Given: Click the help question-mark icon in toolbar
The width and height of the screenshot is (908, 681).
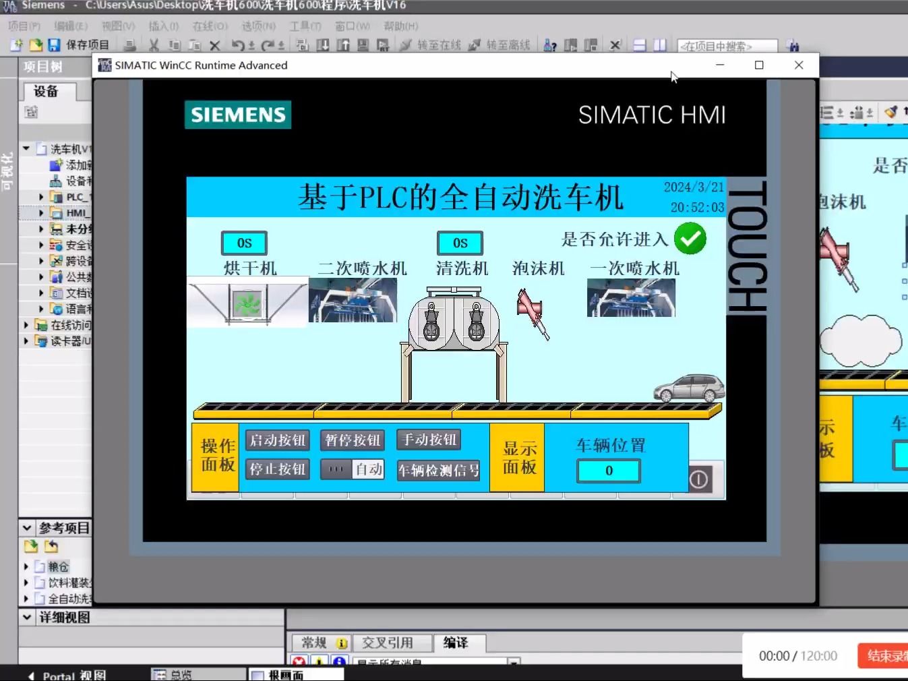Looking at the screenshot, I should [550, 45].
